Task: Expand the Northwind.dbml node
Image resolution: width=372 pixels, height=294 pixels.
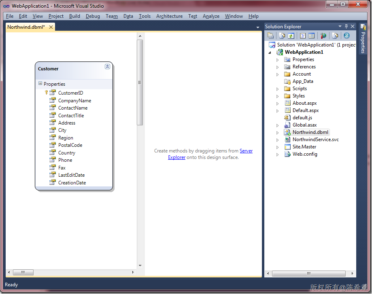Action: [277, 133]
